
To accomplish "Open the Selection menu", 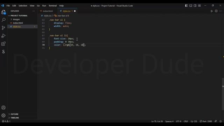I will 23,6.
